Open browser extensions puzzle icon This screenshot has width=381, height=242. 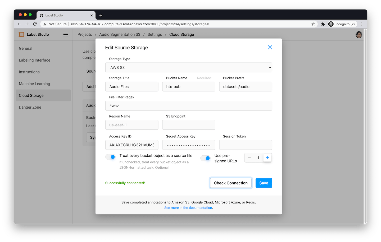323,24
